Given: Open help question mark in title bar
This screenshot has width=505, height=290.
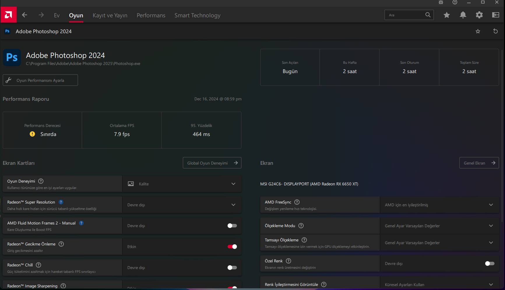Looking at the screenshot, I should (455, 2).
